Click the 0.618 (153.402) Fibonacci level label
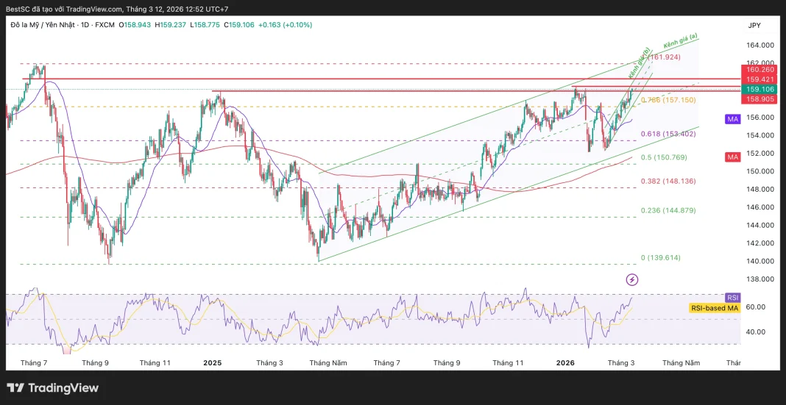The width and height of the screenshot is (786, 405). (668, 134)
